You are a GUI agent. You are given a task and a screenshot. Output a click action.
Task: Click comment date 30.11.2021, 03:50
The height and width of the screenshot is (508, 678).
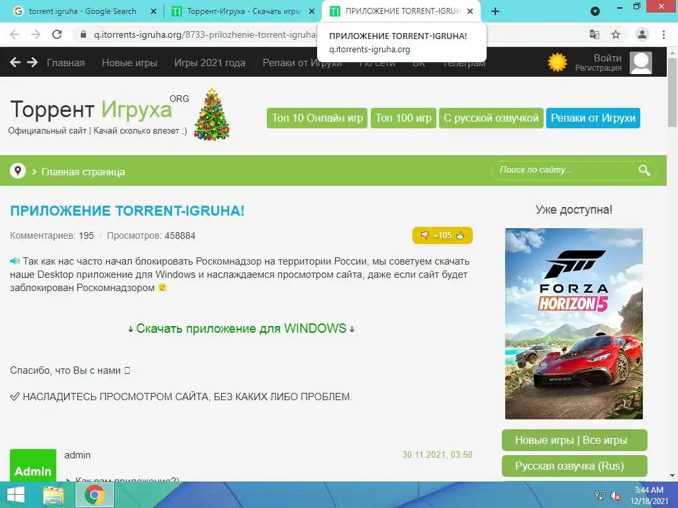point(437,455)
